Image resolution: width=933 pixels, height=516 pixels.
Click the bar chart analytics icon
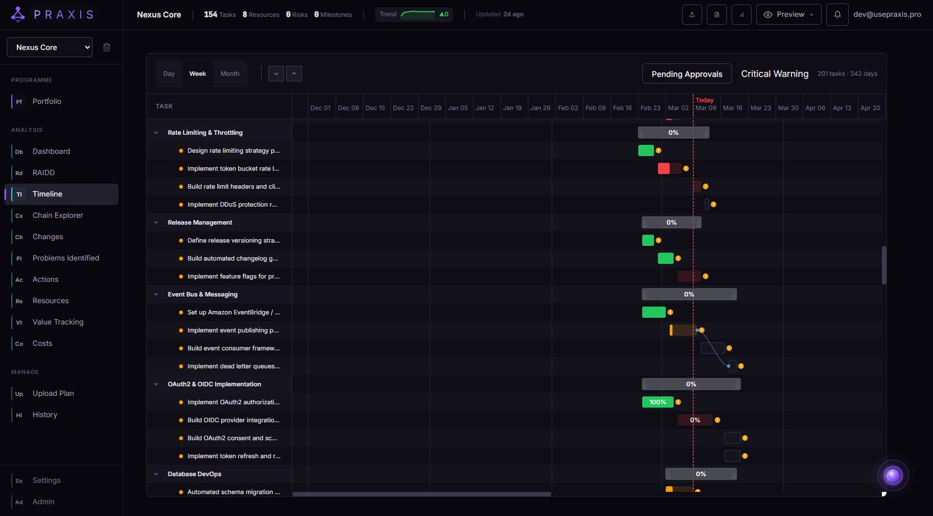coord(741,14)
